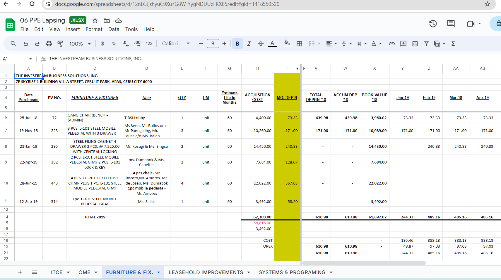Toggle italic formatting
The image size is (501, 280).
(x=249, y=44)
